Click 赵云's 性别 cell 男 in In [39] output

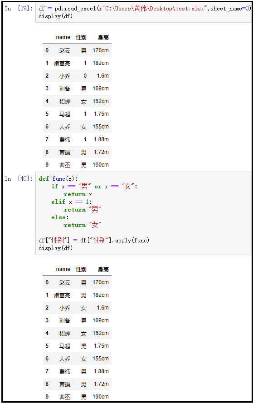point(83,50)
